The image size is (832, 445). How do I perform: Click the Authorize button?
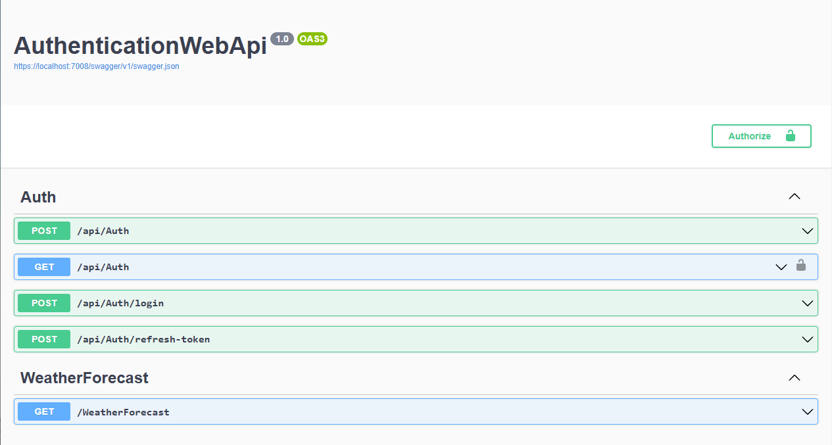click(761, 136)
